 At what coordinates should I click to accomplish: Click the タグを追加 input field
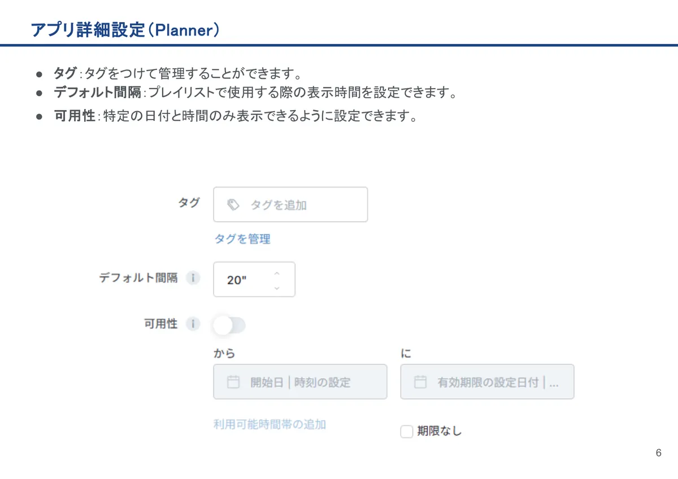click(290, 204)
